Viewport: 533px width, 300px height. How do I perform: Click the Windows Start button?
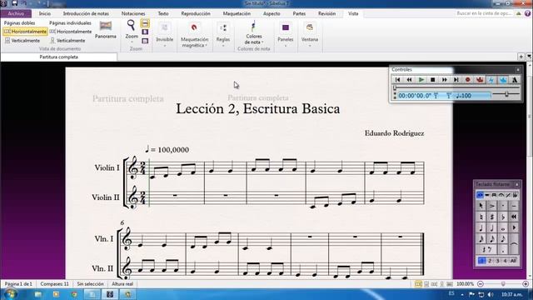10,294
